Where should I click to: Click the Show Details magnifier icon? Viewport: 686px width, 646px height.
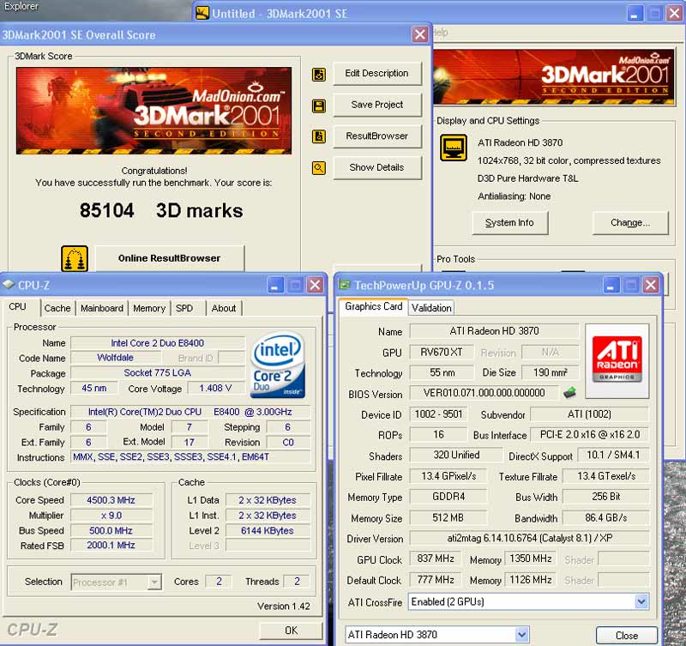(x=319, y=167)
